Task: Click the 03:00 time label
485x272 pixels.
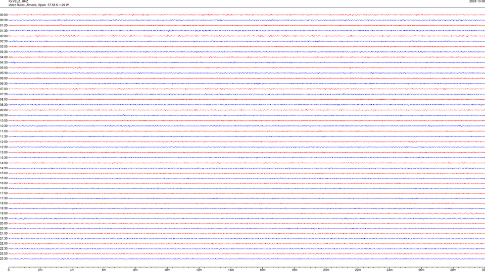Action: pyautogui.click(x=4, y=46)
